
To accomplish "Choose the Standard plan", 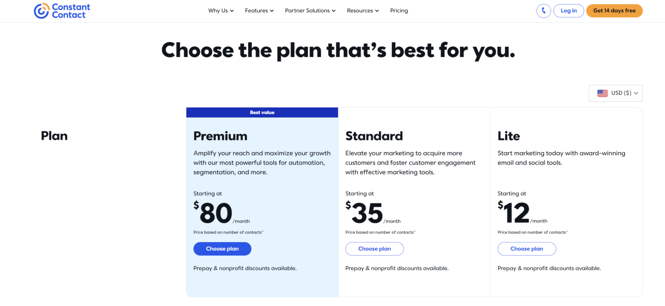I will [x=374, y=249].
